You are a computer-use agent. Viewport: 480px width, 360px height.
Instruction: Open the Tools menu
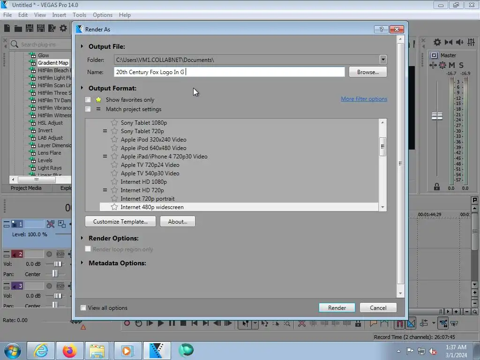(x=79, y=15)
